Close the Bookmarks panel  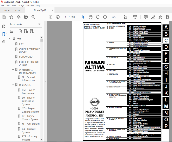[40, 24]
